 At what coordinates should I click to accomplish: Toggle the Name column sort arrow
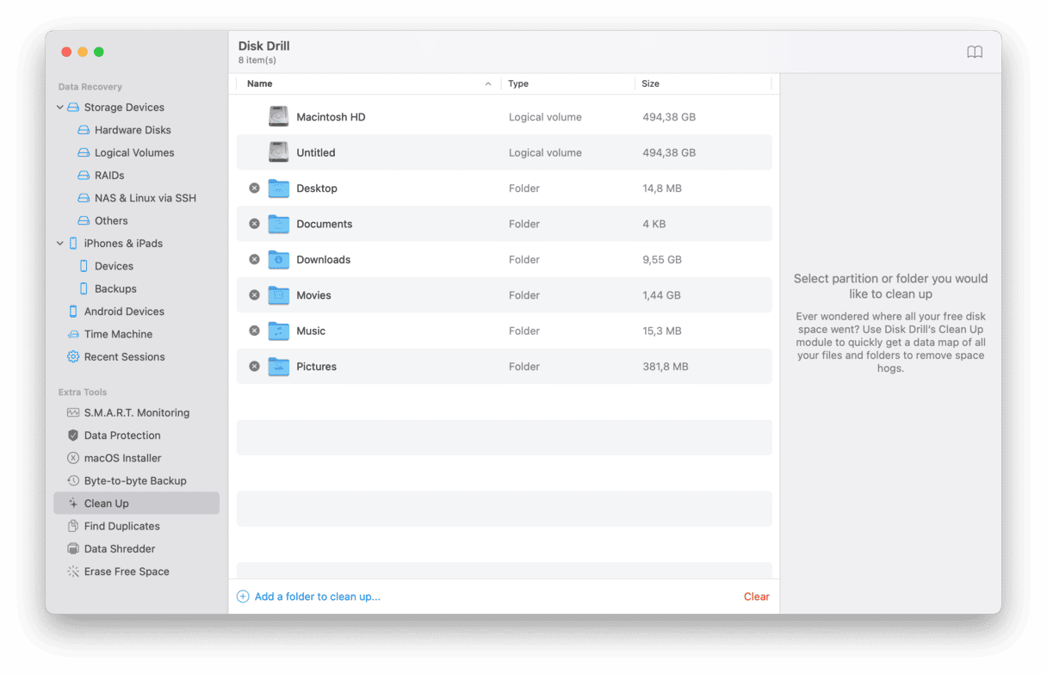[488, 83]
